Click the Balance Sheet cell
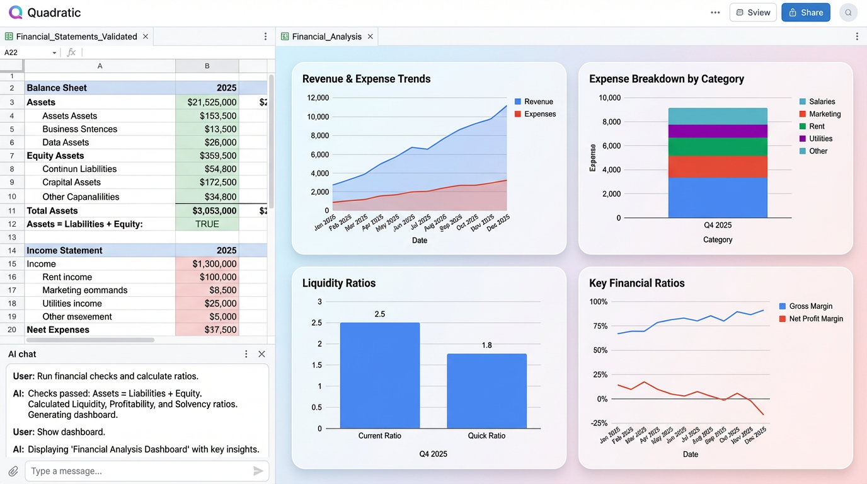867x484 pixels. coord(100,88)
